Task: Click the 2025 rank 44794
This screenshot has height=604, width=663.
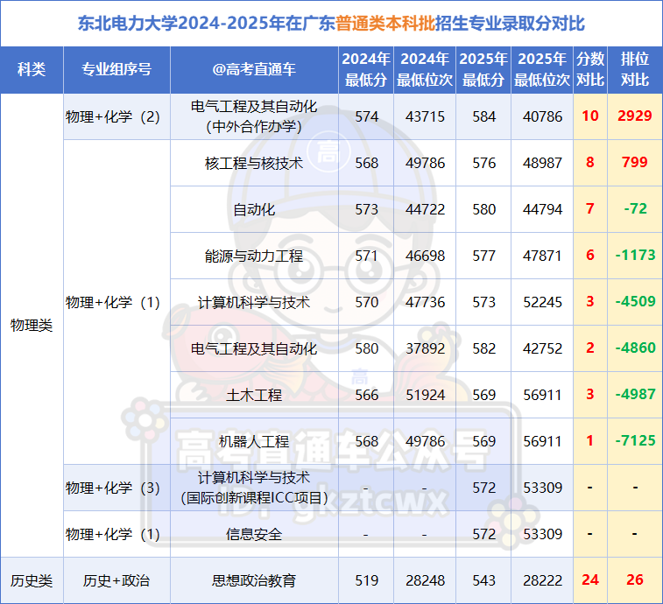Action: pos(542,209)
